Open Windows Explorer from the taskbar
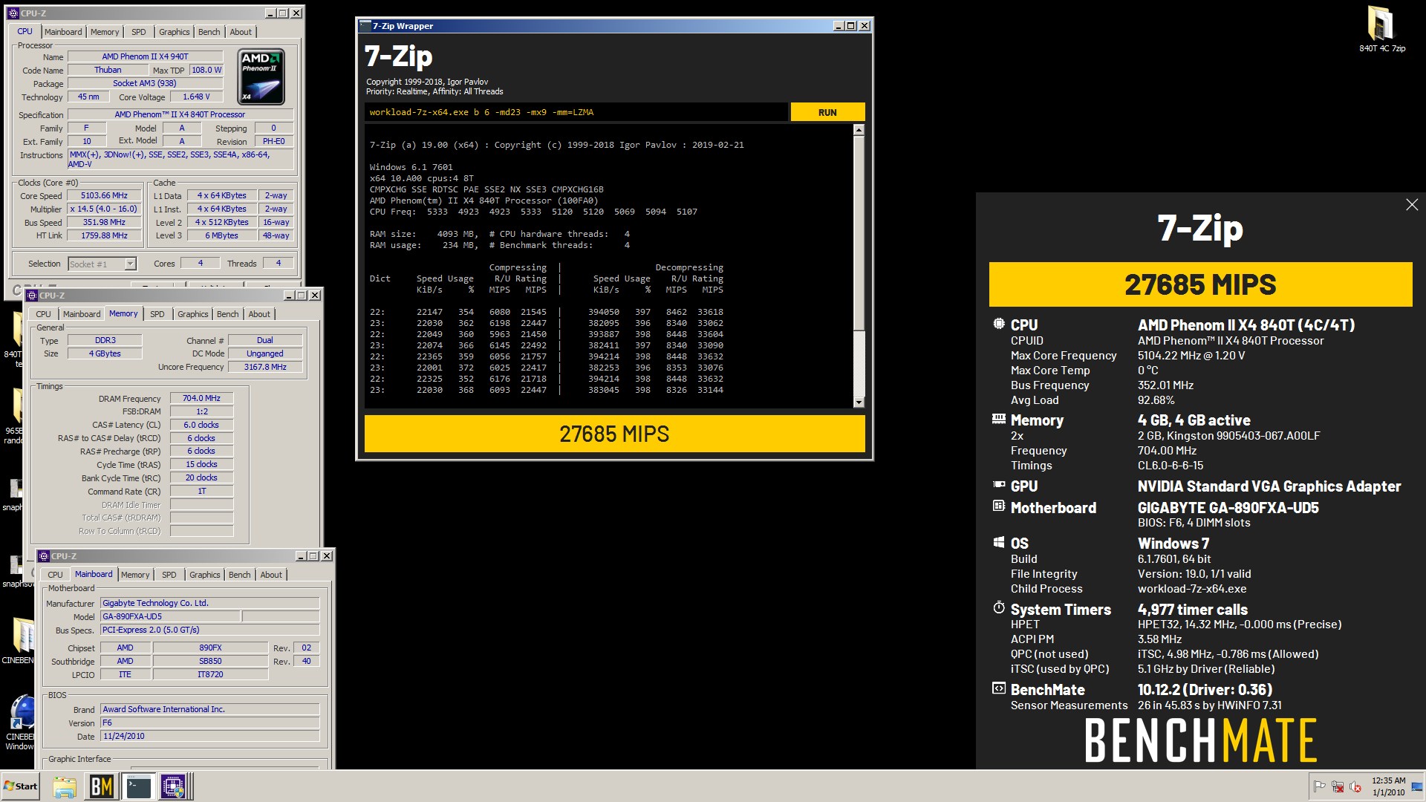1426x802 pixels. (x=65, y=786)
